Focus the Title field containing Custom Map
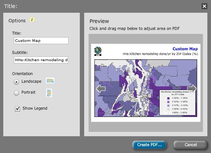 (41, 41)
